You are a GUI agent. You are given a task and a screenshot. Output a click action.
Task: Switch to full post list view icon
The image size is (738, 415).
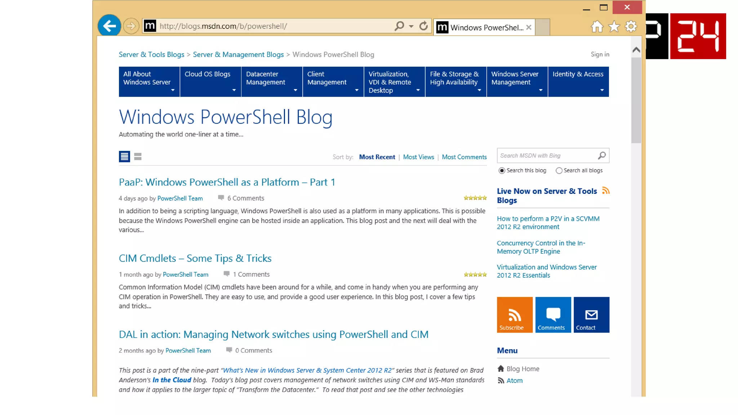pyautogui.click(x=124, y=156)
